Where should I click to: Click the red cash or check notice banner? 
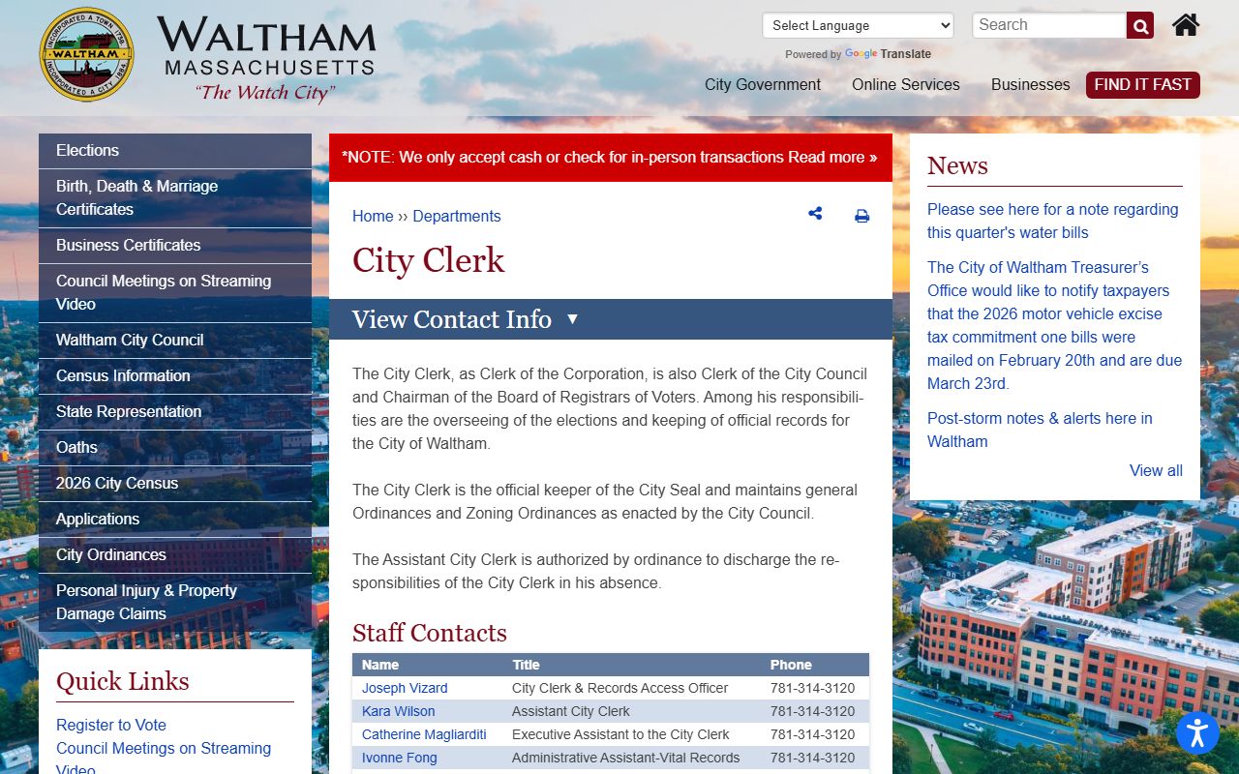click(611, 158)
